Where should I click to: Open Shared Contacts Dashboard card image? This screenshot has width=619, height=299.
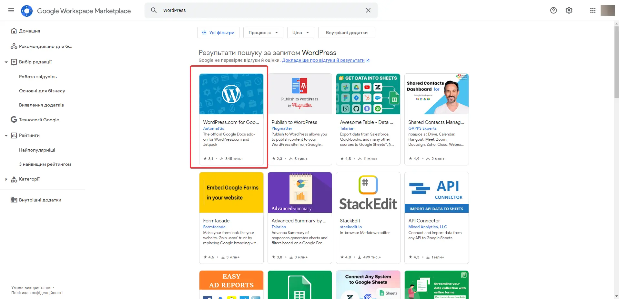coord(437,94)
